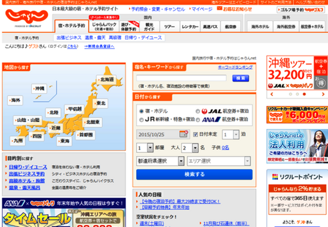Viewport: 328px width, 227px height.
Task: Open the 海外ホテル tab
Action: (260, 27)
